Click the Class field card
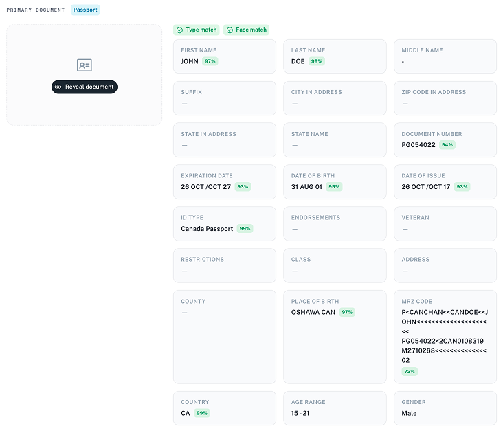Screen dimensions: 503x435 335,266
